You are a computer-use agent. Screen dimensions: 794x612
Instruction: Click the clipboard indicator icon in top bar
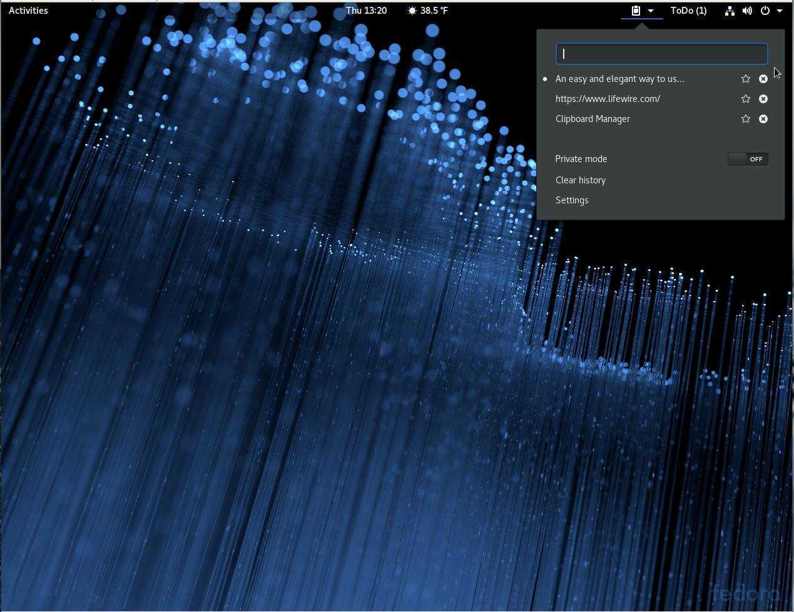tap(636, 11)
